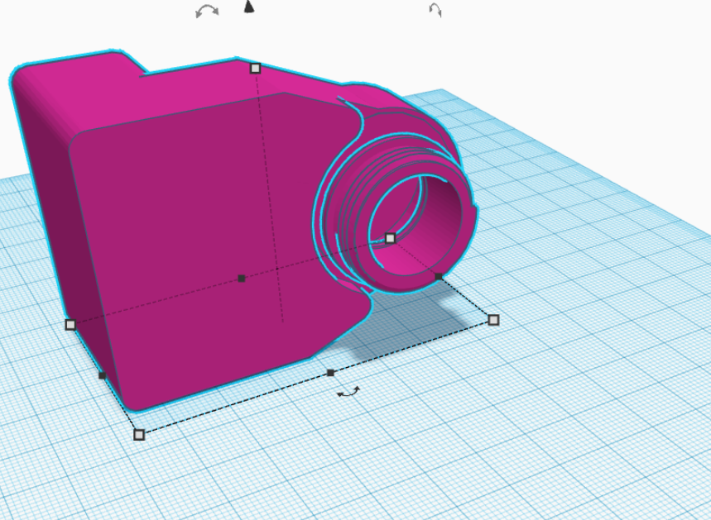Click the black midpoint handle on the front dashed edge
This screenshot has width=711, height=520.
[x=330, y=373]
